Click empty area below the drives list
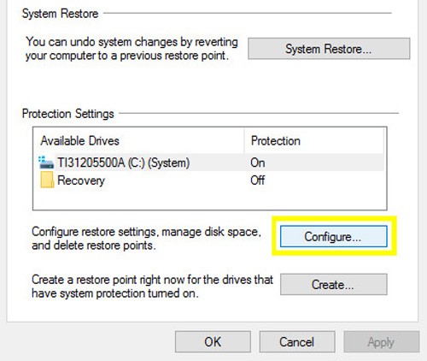The image size is (427, 361). coord(210,199)
